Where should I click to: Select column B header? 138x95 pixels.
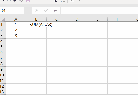tap(36, 19)
